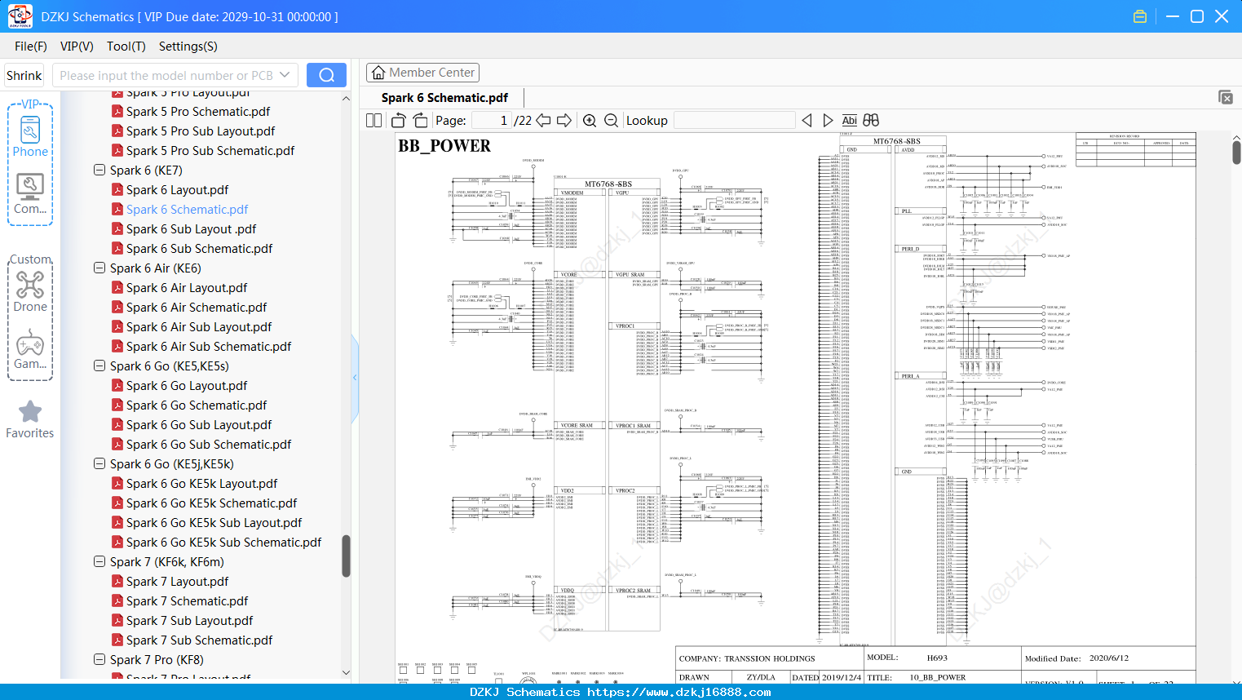
Task: Zoom in on the schematic
Action: tap(590, 121)
